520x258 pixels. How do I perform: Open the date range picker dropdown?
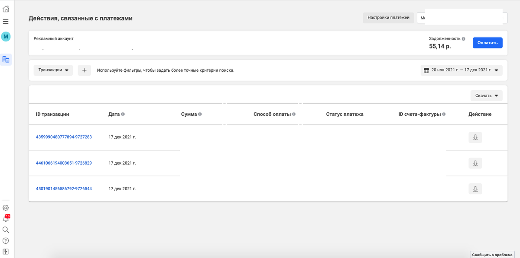pyautogui.click(x=461, y=70)
